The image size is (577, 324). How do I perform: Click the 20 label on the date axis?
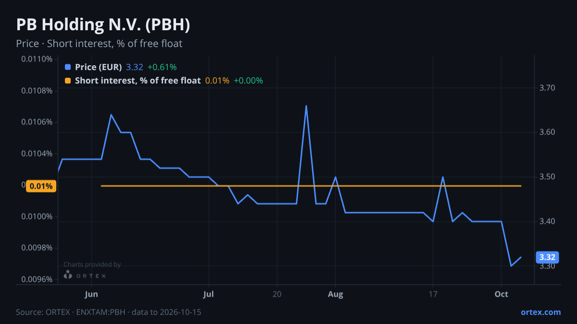(x=276, y=294)
